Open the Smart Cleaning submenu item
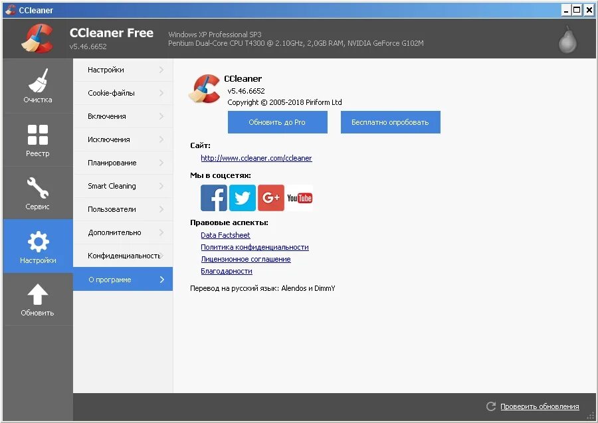 click(123, 186)
